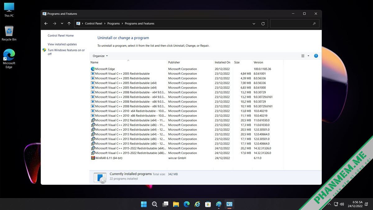Click version 100.0.1185.36 cell
The image size is (373, 210).
[262, 69]
